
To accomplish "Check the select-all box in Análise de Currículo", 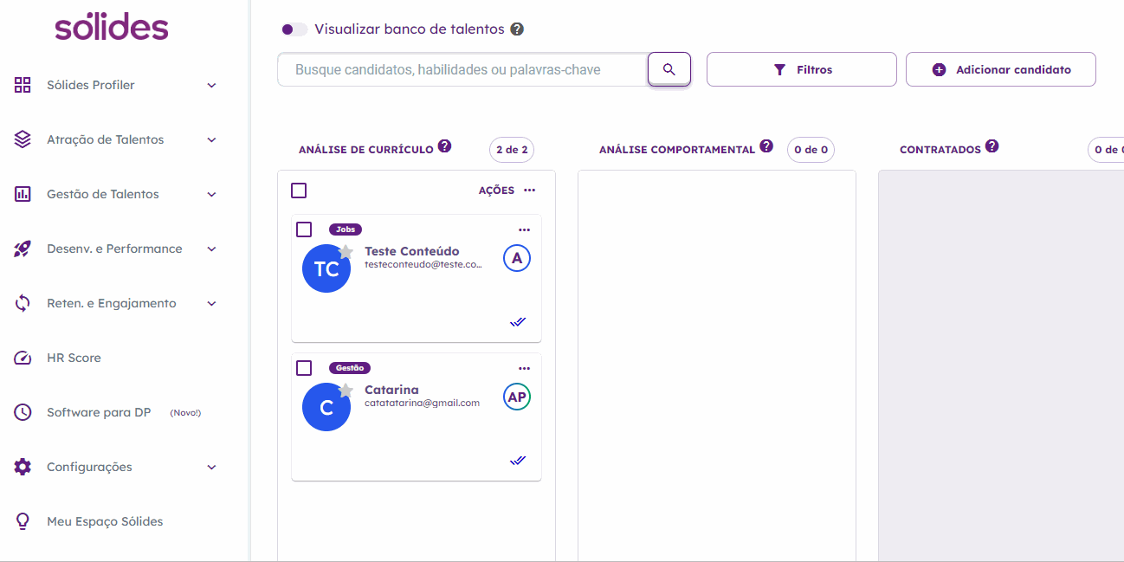I will [x=299, y=191].
